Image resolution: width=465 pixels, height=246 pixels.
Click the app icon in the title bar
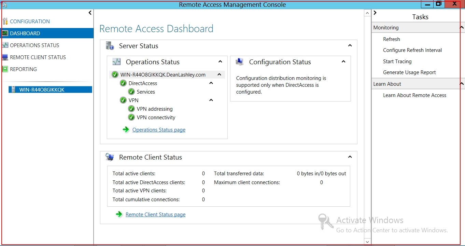click(4, 4)
